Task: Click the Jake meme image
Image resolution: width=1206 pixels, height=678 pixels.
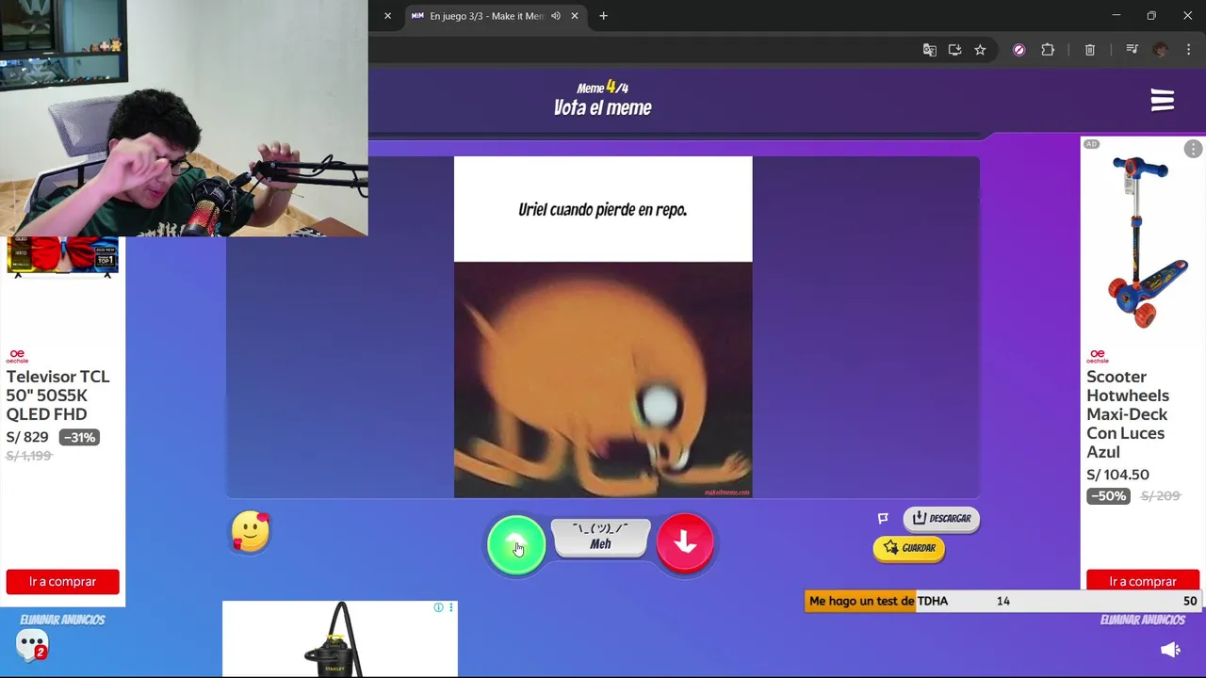Action: point(603,379)
